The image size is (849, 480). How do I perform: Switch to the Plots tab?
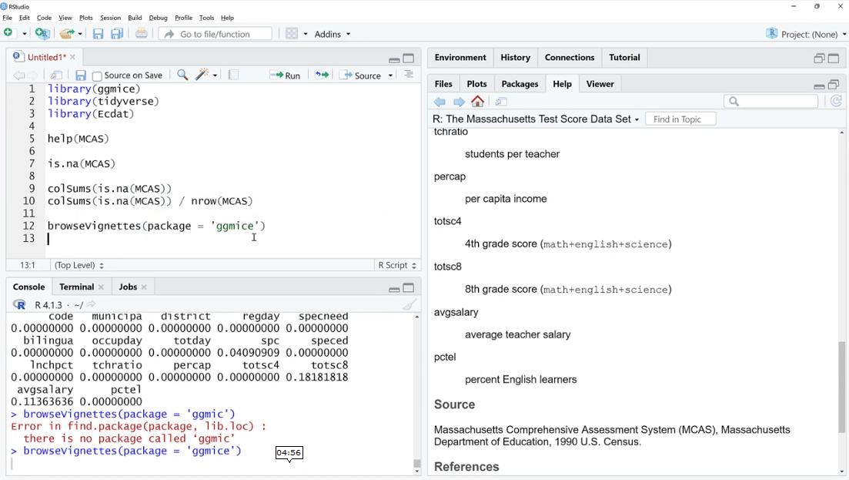(x=476, y=84)
